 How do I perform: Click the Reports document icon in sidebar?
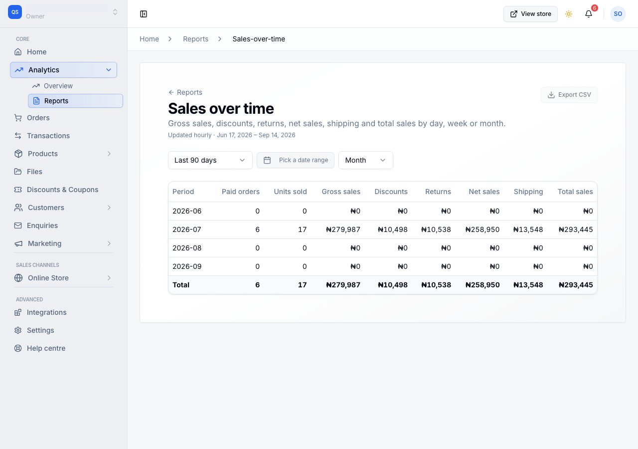36,101
